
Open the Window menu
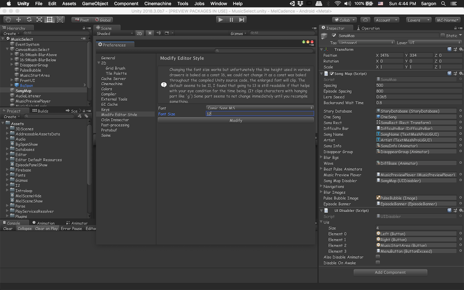point(219,4)
